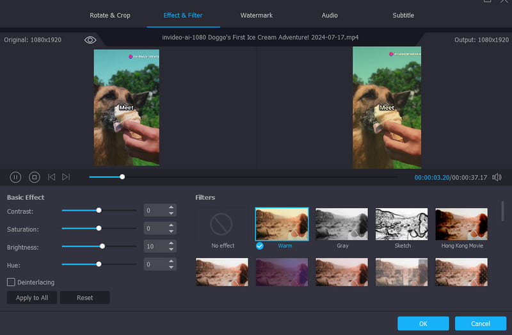Mute audio with the speaker icon
The image size is (512, 335).
click(x=497, y=177)
